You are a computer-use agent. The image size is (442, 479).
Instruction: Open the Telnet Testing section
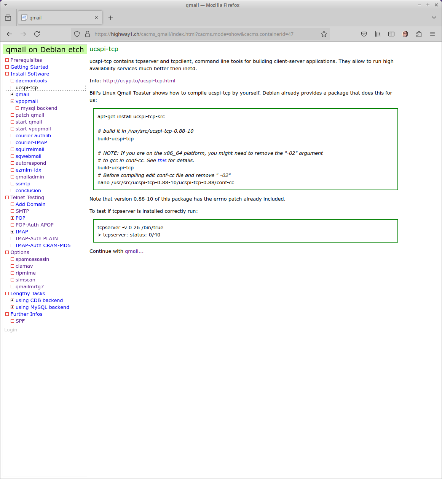(27, 198)
